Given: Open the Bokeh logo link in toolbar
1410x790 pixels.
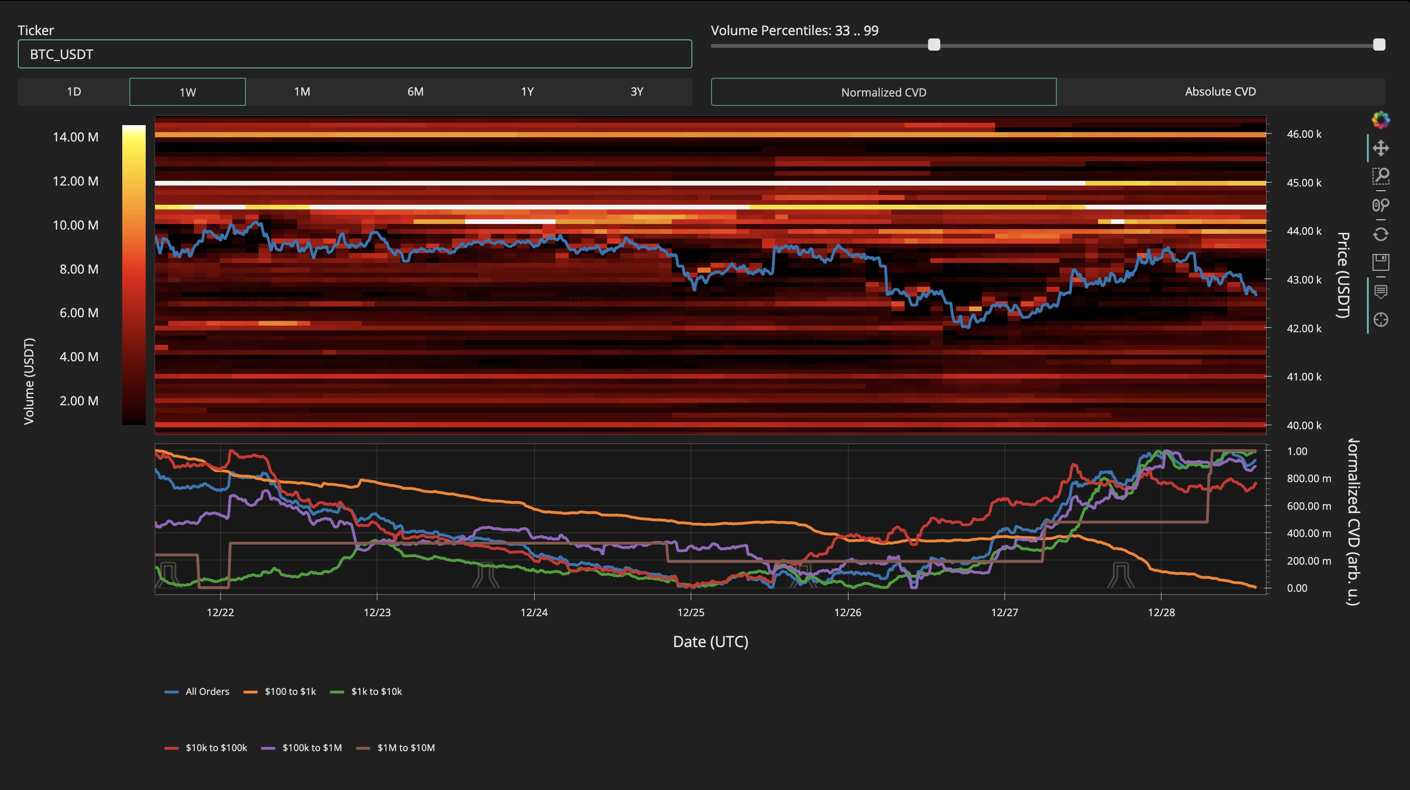Looking at the screenshot, I should (1380, 119).
